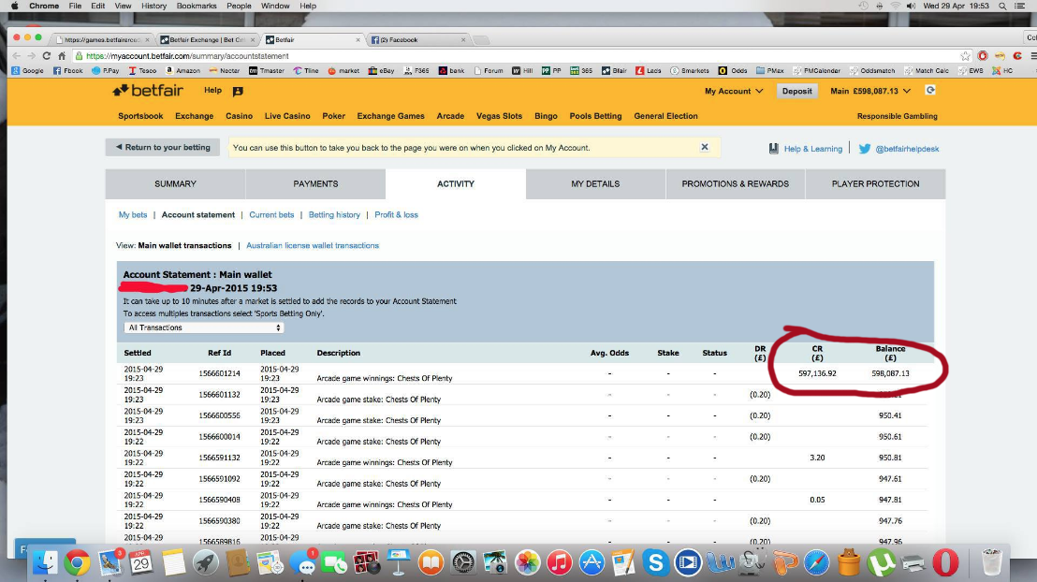Open System Preferences gear in the dock
This screenshot has width=1037, height=582.
click(463, 563)
